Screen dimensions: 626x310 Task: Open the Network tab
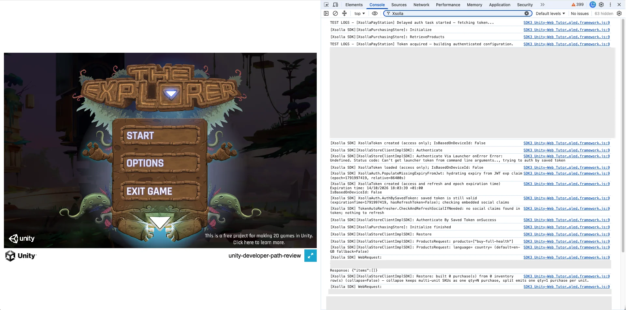point(421,5)
